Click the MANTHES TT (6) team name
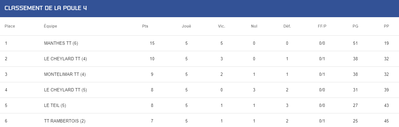 (61, 43)
